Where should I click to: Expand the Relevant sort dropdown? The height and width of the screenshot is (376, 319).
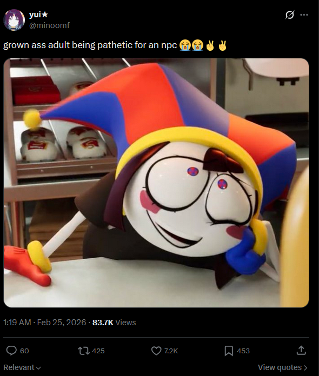pyautogui.click(x=22, y=367)
